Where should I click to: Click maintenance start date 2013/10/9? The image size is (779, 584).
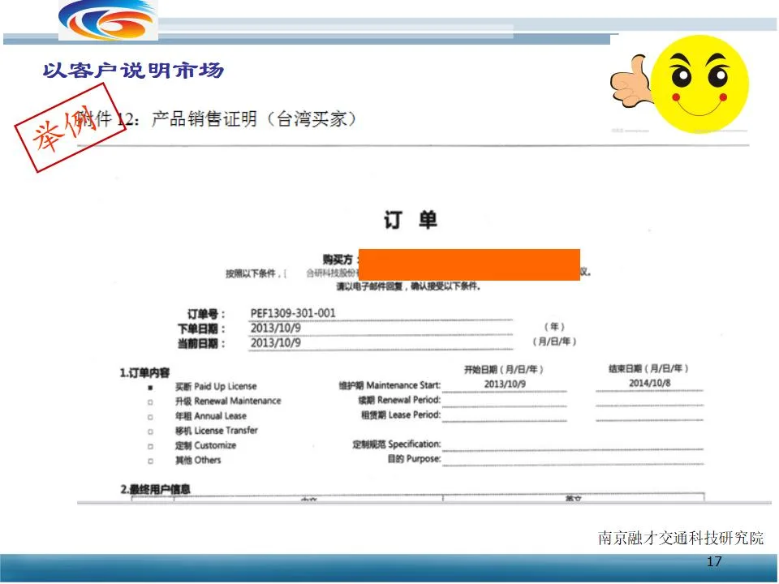(505, 384)
